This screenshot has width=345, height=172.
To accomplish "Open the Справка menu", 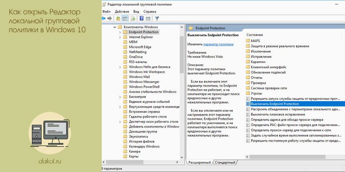I will coord(149,11).
